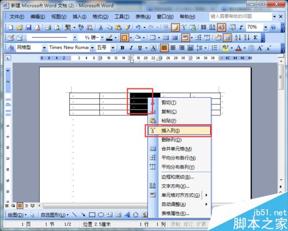
Task: Click the ruler tab selector L box
Action: coord(8,58)
